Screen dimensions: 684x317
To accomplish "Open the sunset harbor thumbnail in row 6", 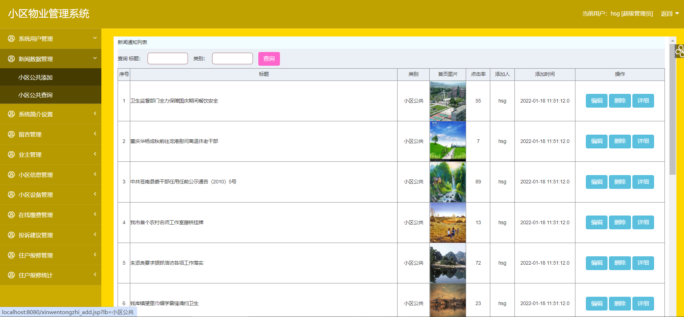I will (x=448, y=300).
